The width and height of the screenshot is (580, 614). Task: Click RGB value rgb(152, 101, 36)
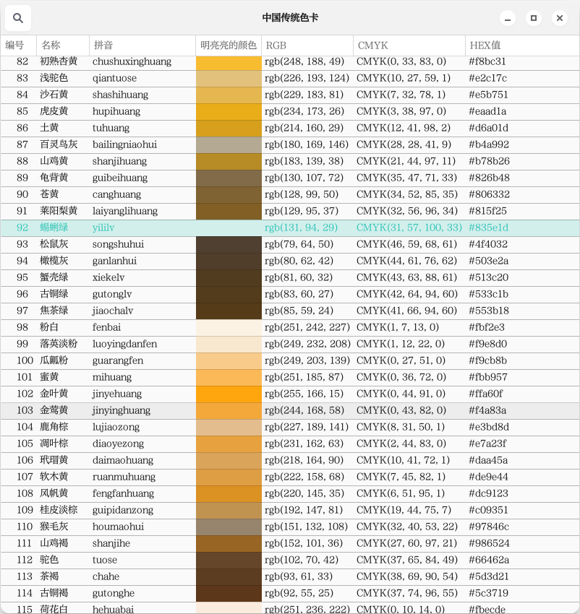pos(304,543)
